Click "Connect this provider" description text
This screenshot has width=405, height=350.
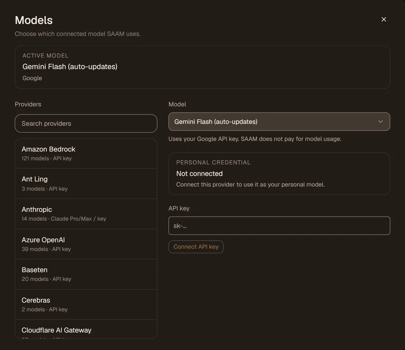click(x=250, y=185)
